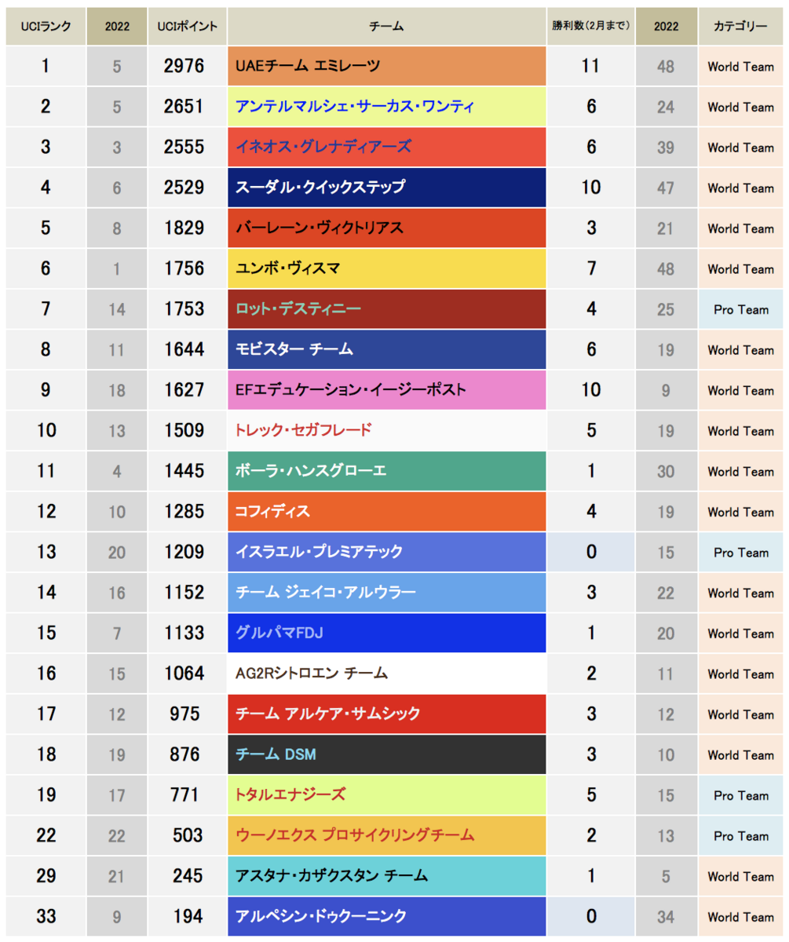
Task: Select the アンテルマルシェ・サーカス・ワンティ team cell
Action: point(386,107)
